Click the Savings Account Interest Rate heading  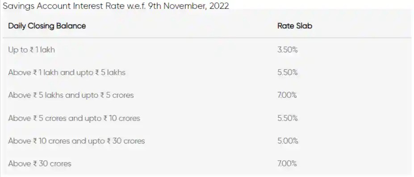click(x=116, y=5)
